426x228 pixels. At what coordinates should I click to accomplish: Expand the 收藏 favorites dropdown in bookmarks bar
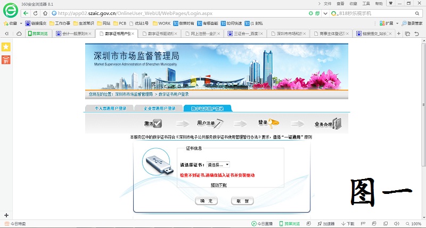[x=13, y=23]
